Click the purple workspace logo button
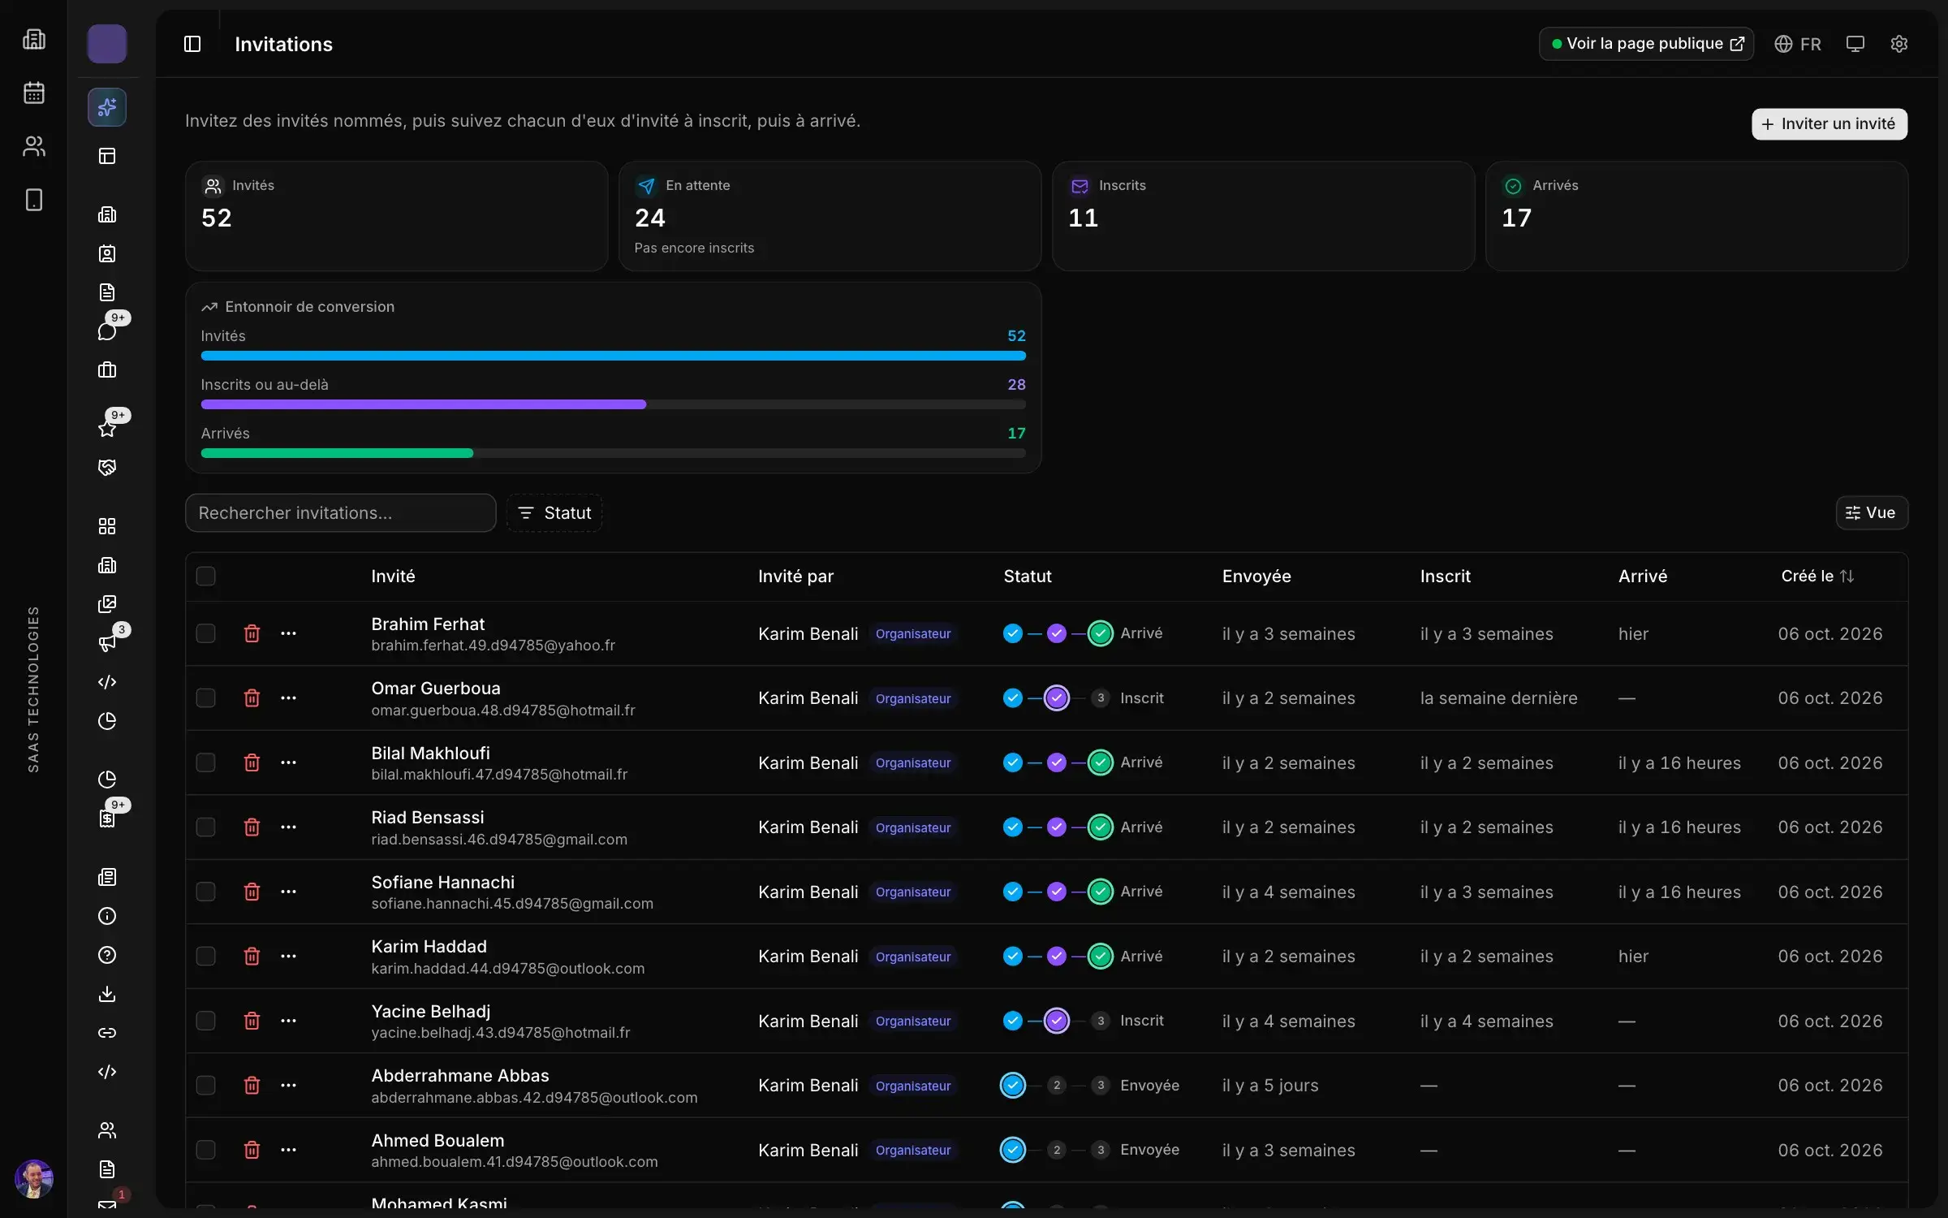Viewport: 1948px width, 1218px height. [107, 44]
